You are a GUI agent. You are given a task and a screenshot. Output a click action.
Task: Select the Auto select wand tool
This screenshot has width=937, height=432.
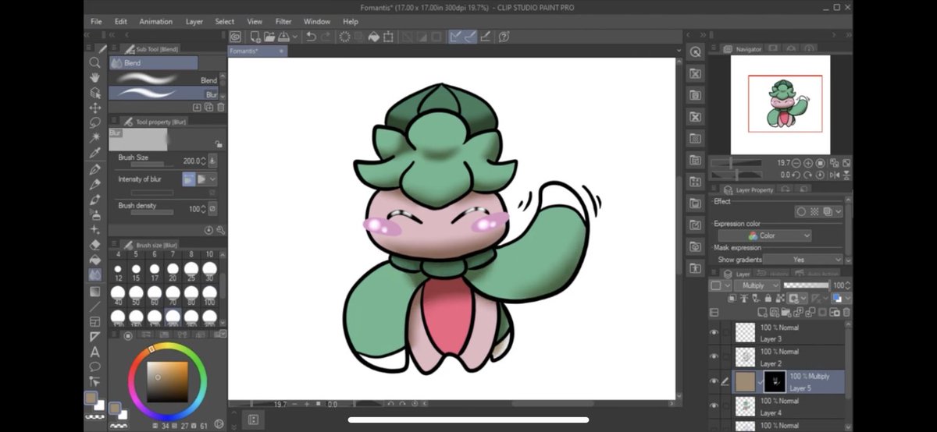(94, 137)
